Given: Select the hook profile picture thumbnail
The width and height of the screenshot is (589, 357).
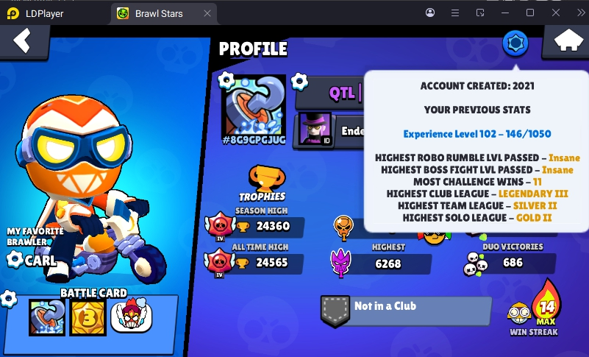Looking at the screenshot, I should [x=254, y=107].
